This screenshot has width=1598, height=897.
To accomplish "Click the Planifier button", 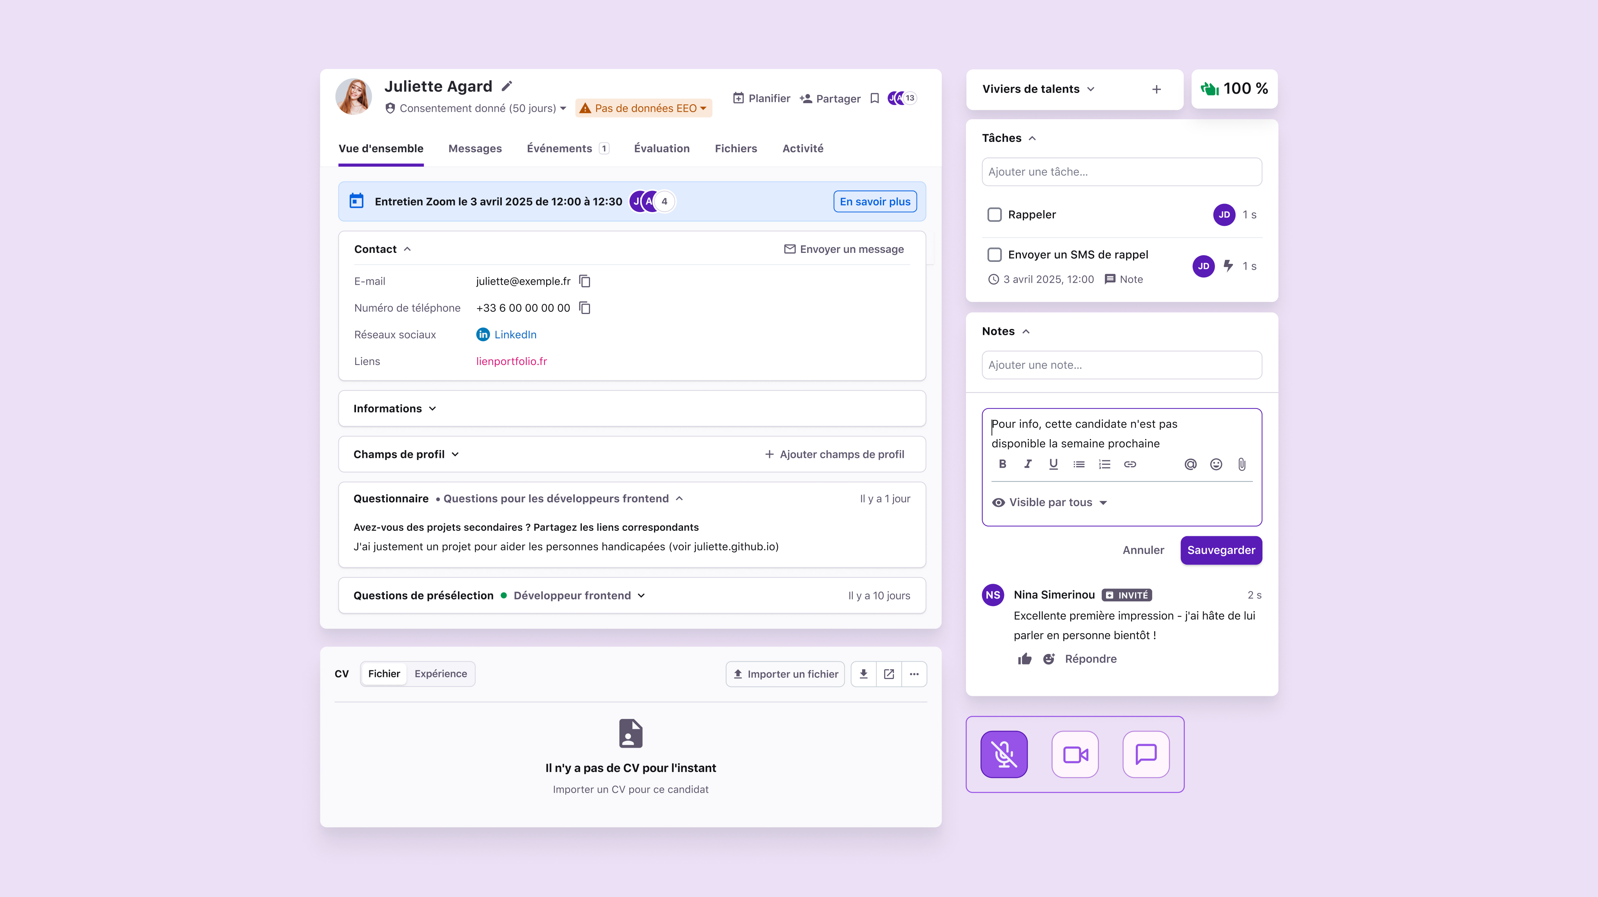I will point(761,98).
